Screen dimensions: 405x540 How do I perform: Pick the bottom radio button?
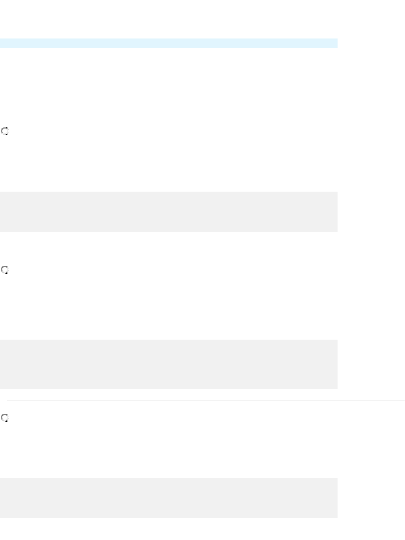tap(5, 418)
